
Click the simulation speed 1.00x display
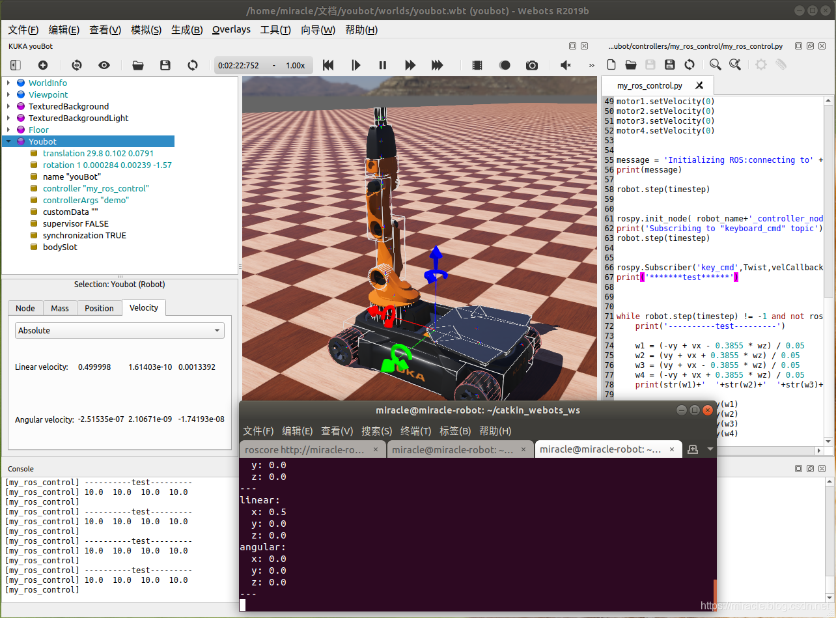(295, 65)
